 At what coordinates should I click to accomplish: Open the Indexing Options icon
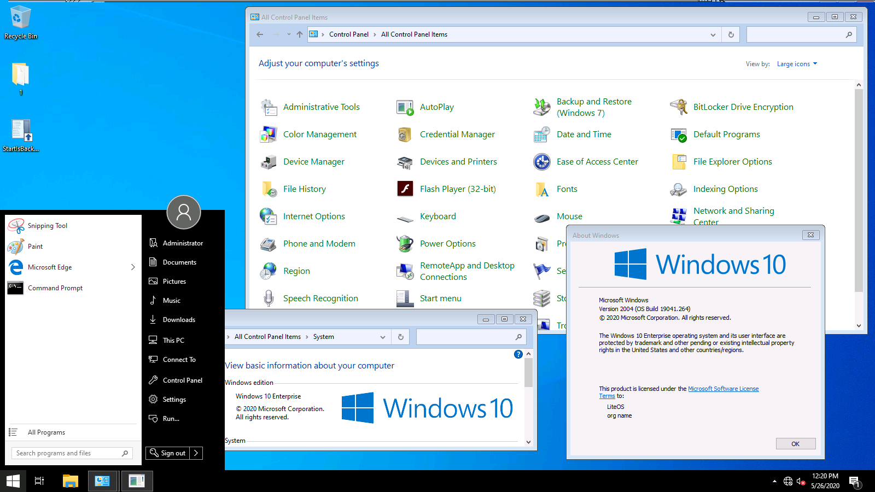click(679, 189)
